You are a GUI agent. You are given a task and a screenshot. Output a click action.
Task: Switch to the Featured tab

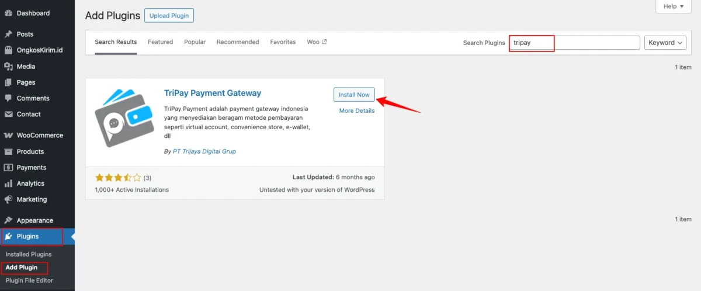pyautogui.click(x=160, y=42)
